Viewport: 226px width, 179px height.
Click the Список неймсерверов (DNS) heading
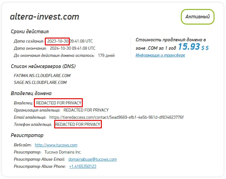click(x=43, y=66)
